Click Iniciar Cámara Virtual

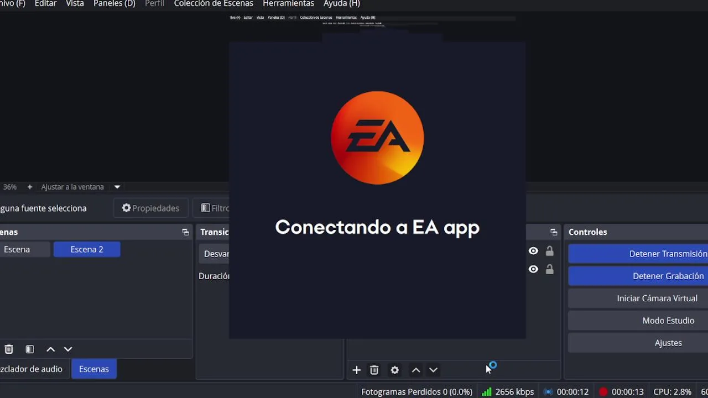click(638, 298)
